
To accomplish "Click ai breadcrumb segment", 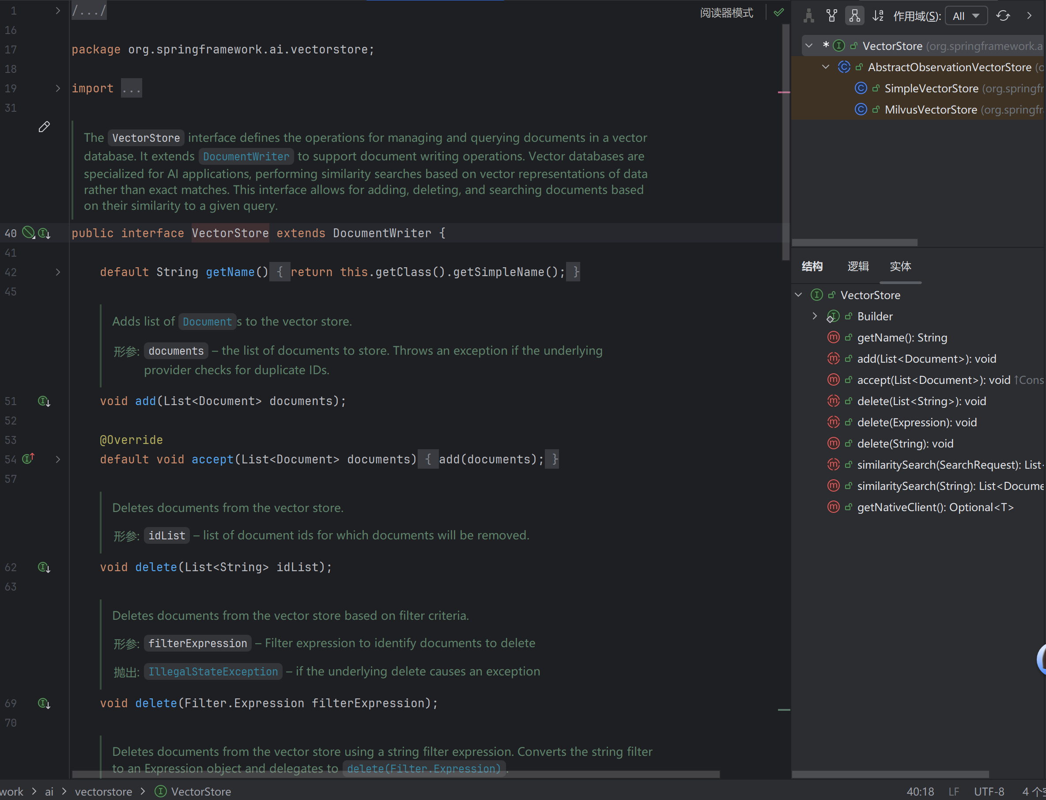I will [49, 791].
